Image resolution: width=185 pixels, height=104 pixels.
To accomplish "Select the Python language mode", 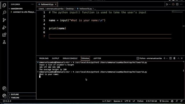I will coord(140,101).
